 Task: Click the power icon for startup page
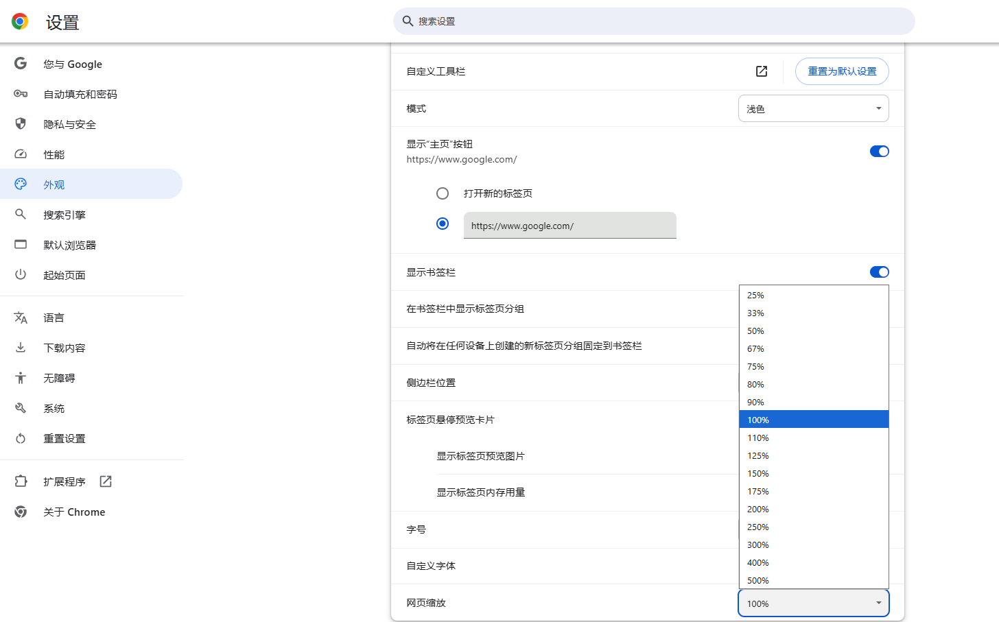click(21, 274)
